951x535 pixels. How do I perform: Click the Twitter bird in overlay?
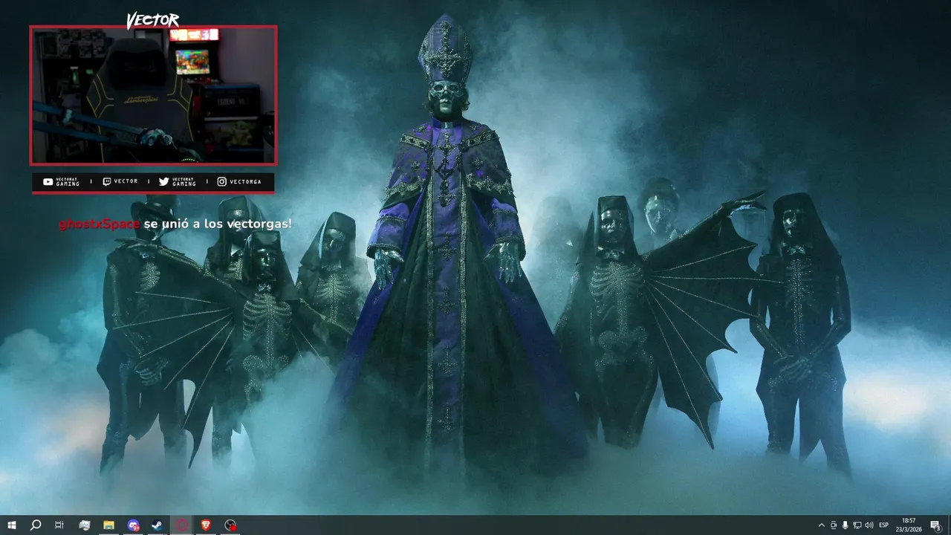click(x=163, y=181)
